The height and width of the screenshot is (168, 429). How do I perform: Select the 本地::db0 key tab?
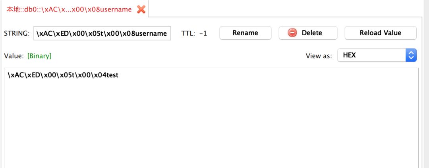coord(69,10)
